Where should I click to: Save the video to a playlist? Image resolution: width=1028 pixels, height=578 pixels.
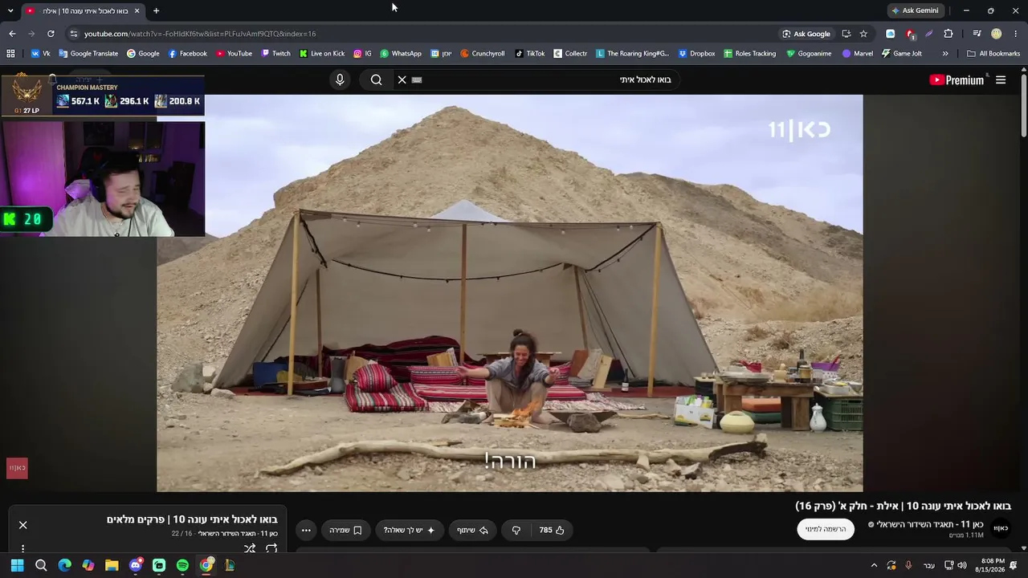click(x=345, y=530)
